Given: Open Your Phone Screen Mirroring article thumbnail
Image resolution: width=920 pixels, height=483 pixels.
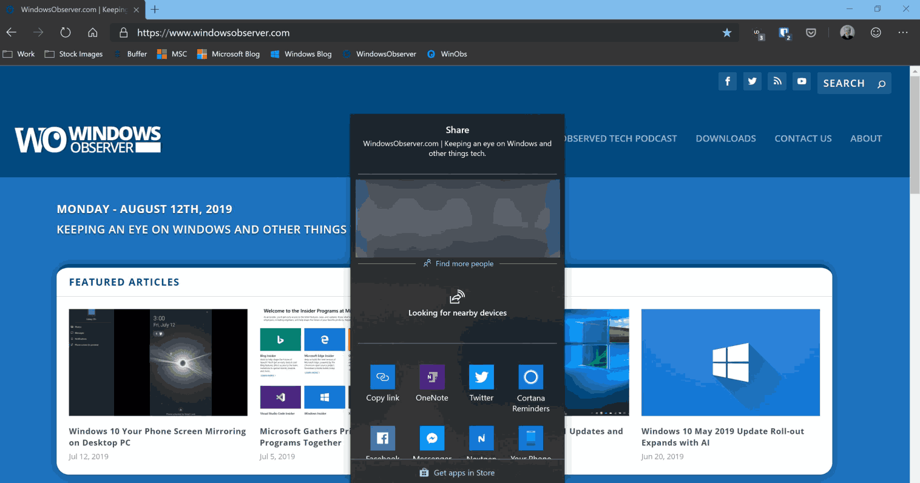Looking at the screenshot, I should 158,362.
